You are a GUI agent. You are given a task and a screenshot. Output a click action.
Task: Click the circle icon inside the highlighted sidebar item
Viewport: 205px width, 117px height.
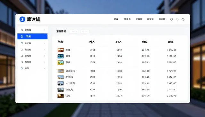(x=22, y=37)
